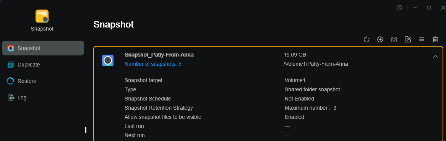Viewport: 446px width, 141px height.
Task: Click the refresh icon in toolbar
Action: click(x=367, y=39)
